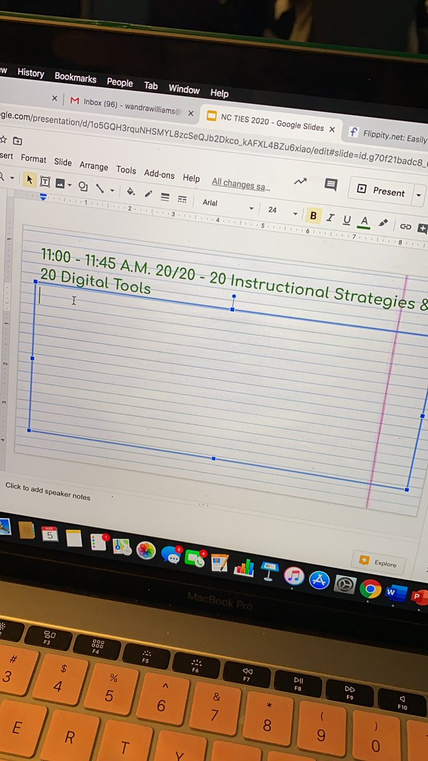Image resolution: width=428 pixels, height=761 pixels.
Task: Open the Format menu
Action: (x=34, y=159)
